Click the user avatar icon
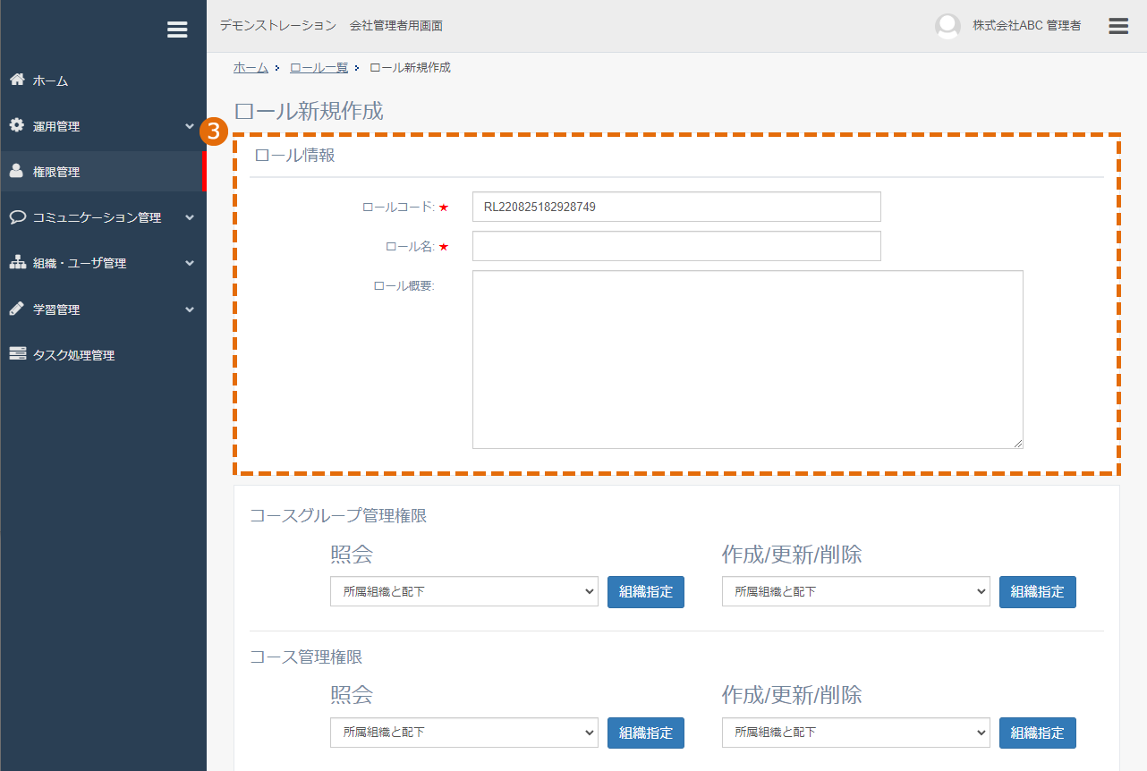 (x=947, y=26)
